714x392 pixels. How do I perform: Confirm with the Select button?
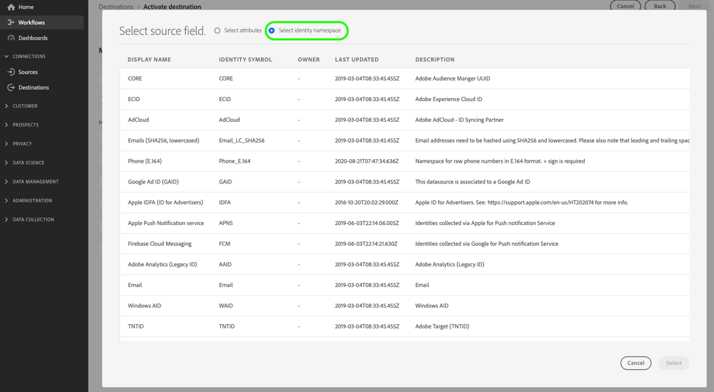674,363
